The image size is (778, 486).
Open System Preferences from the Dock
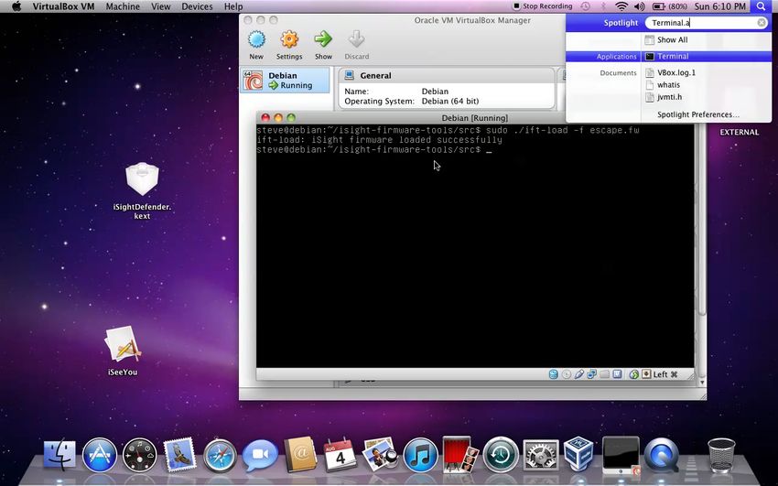pos(540,455)
